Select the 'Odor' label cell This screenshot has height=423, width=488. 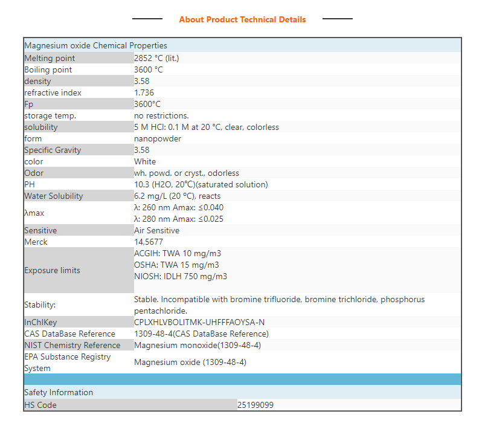[79, 173]
